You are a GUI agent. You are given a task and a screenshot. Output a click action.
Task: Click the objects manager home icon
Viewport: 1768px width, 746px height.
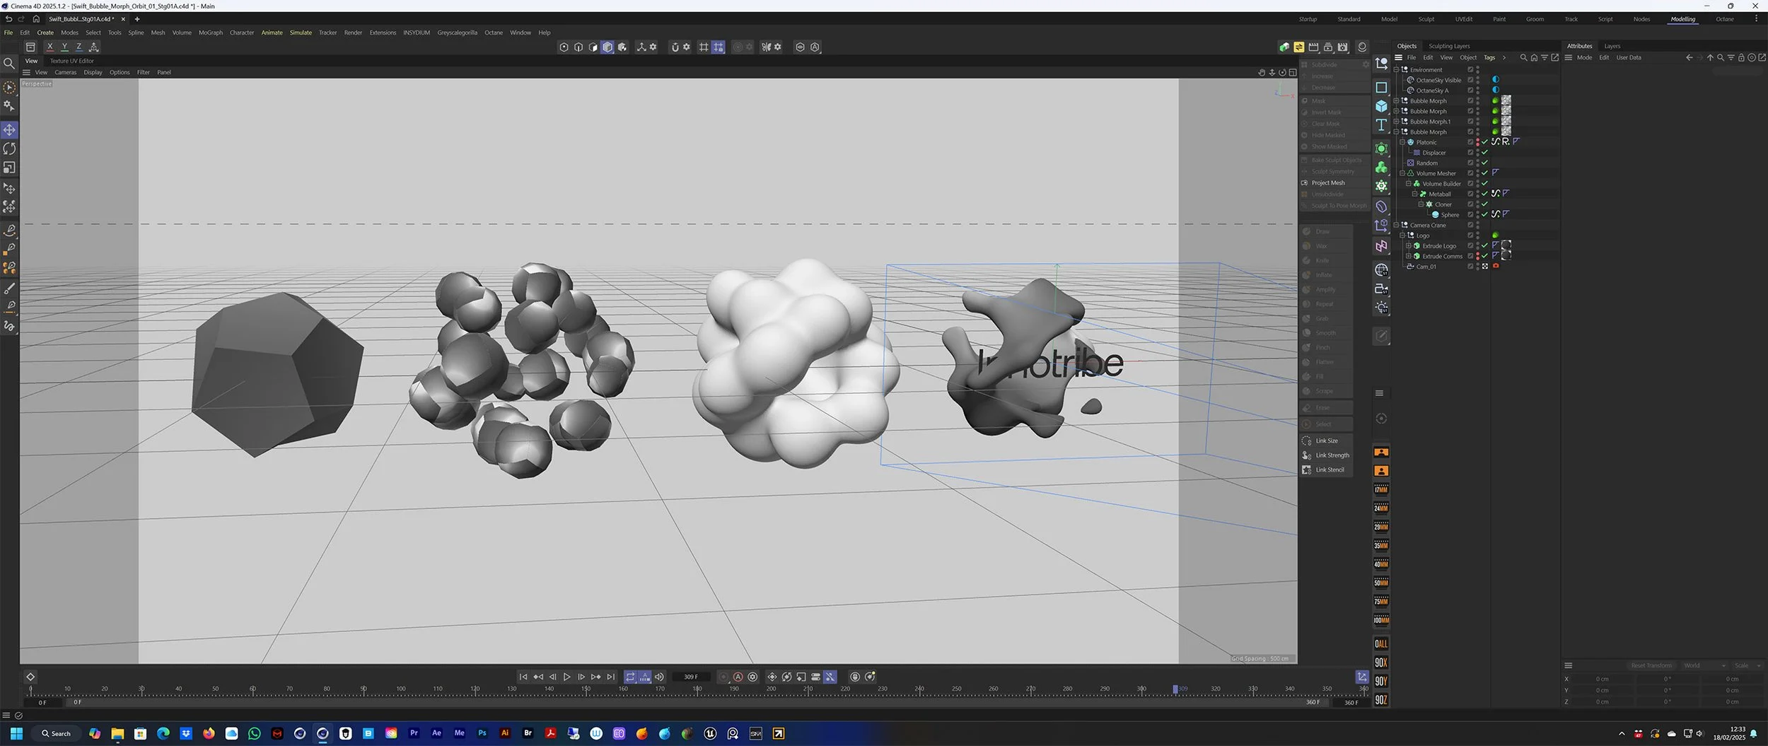point(1534,58)
